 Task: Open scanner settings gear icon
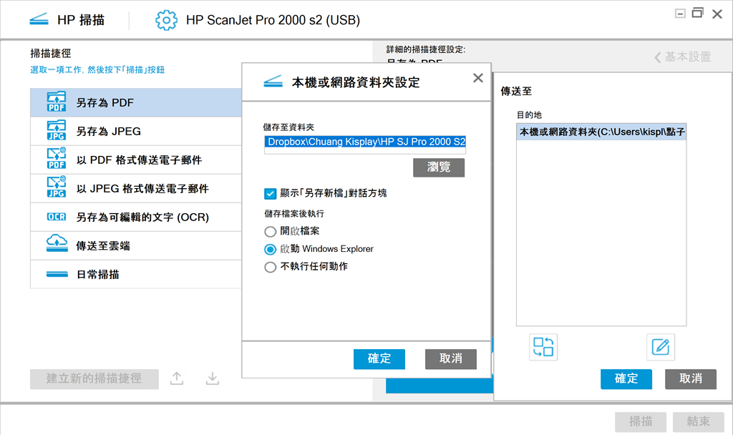(x=166, y=20)
